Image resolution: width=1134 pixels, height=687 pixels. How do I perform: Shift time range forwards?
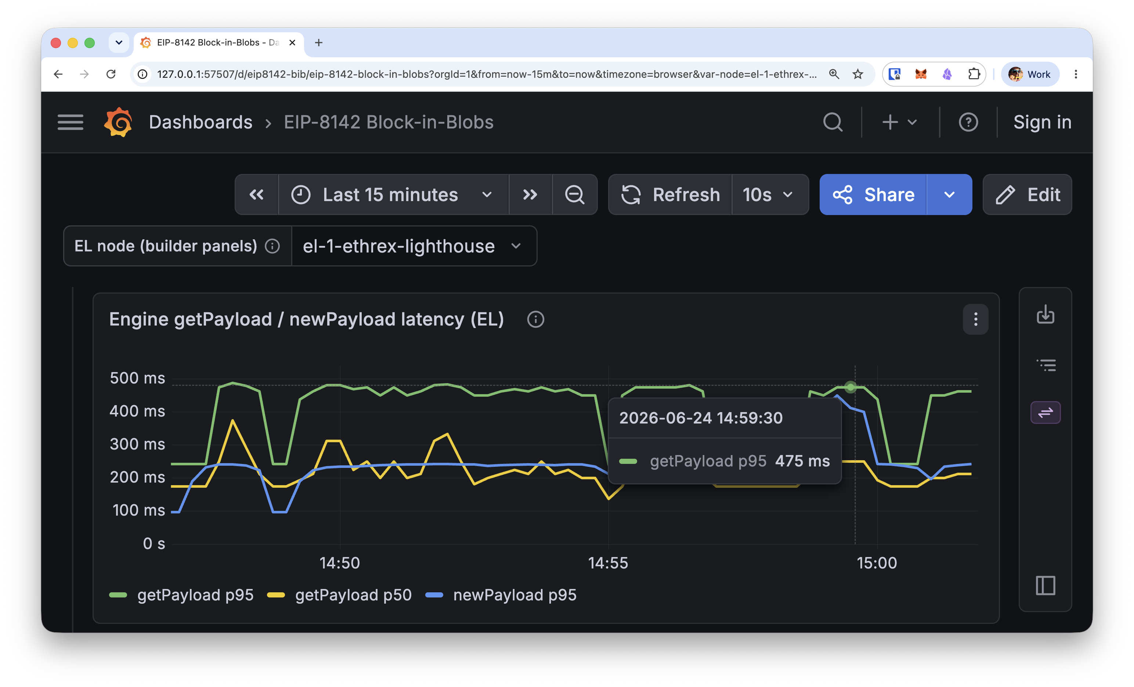(530, 195)
